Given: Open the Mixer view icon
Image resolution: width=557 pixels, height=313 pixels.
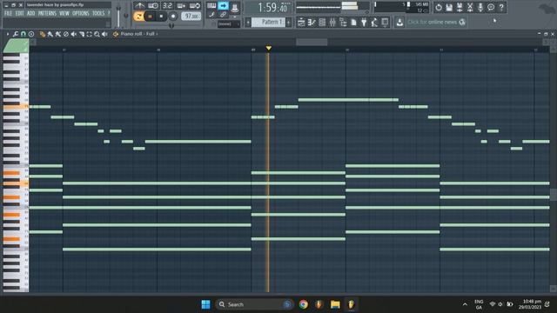Looking at the screenshot, I should [x=332, y=23].
